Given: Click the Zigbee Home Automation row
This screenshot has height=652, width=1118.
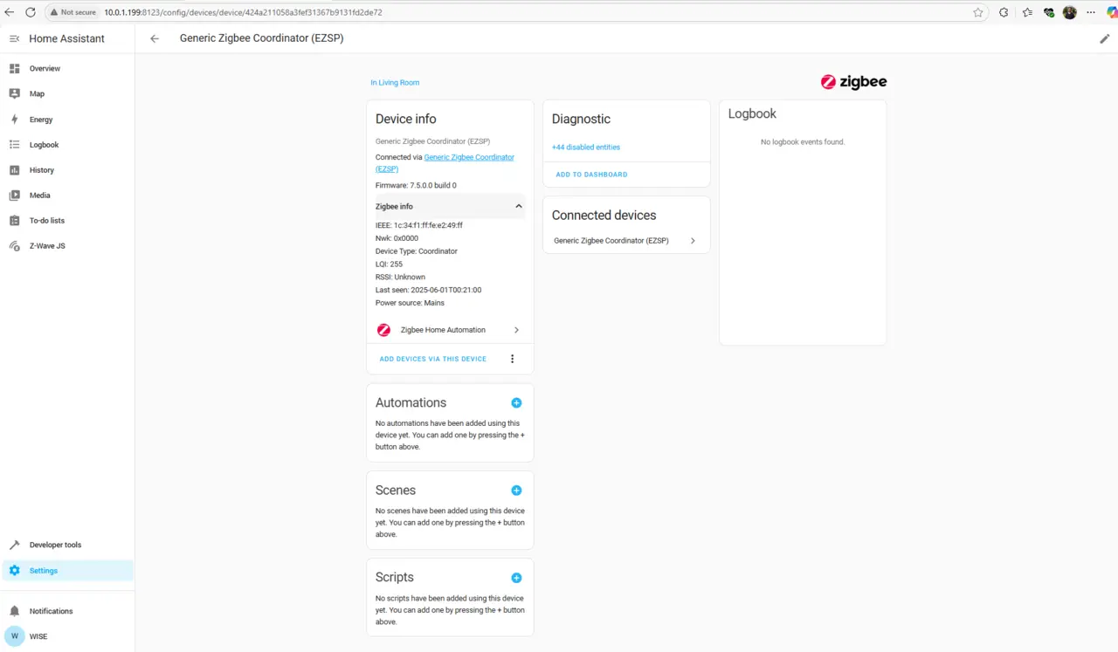Looking at the screenshot, I should tap(450, 330).
